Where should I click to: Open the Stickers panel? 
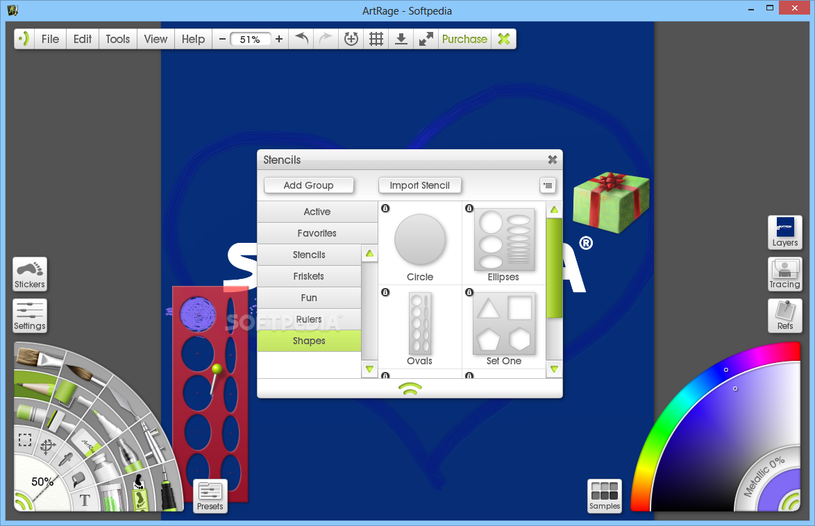pyautogui.click(x=30, y=274)
